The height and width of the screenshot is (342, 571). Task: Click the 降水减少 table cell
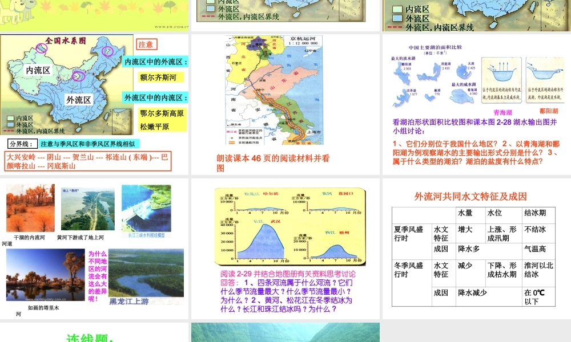point(489,296)
